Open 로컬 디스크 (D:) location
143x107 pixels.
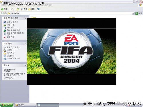[13, 47]
